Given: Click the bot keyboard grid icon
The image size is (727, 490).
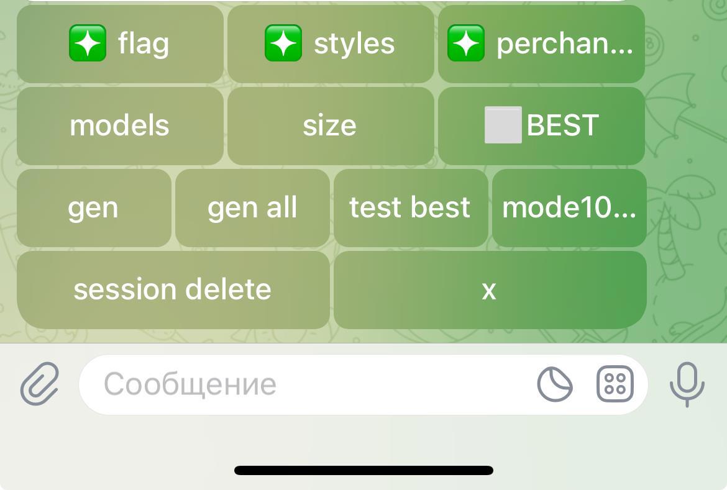Looking at the screenshot, I should tap(615, 384).
